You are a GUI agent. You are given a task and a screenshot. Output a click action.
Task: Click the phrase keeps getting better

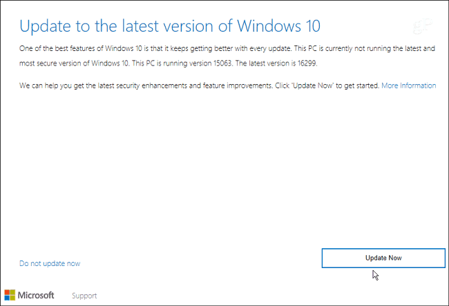tap(202, 48)
